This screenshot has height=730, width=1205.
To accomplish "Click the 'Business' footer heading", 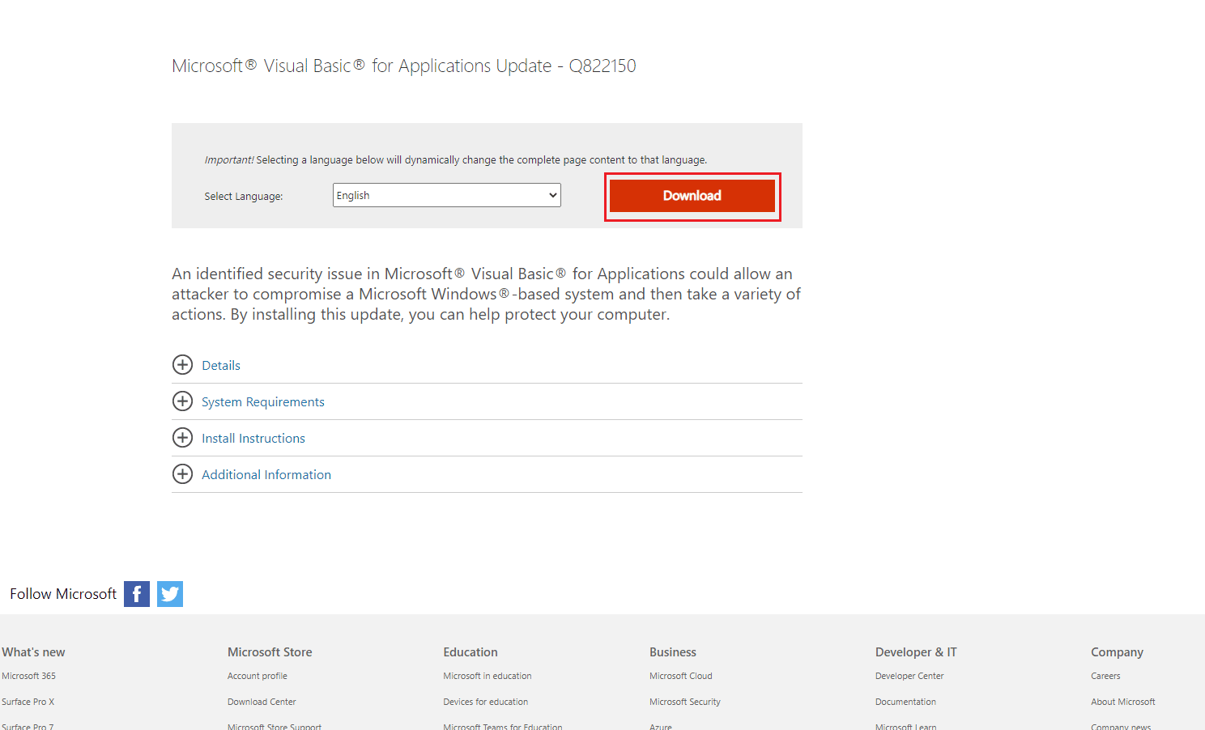I will [673, 652].
